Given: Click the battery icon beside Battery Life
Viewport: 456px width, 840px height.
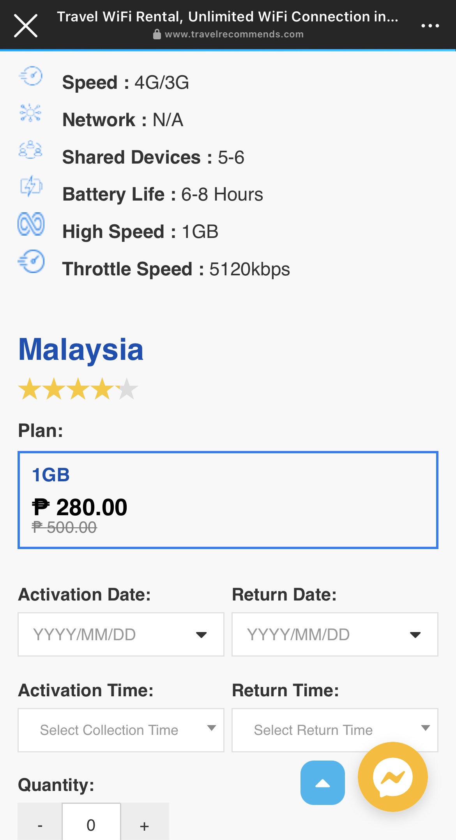Looking at the screenshot, I should tap(31, 186).
